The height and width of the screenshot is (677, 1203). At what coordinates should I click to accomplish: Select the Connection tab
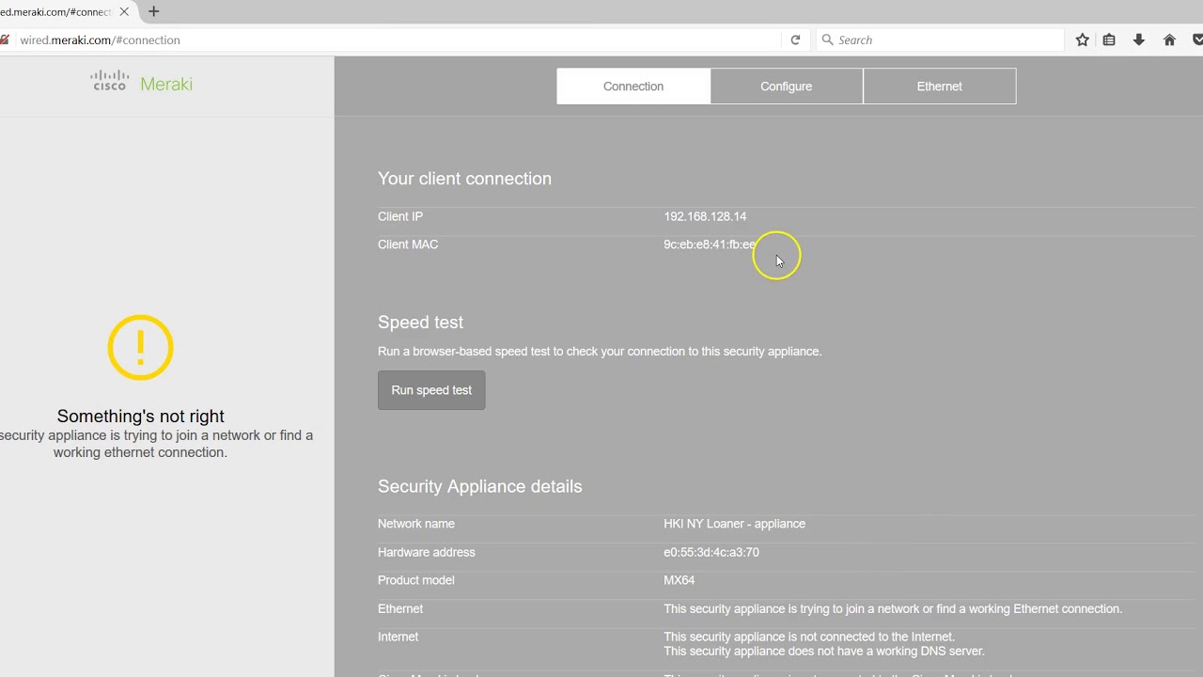(x=633, y=86)
